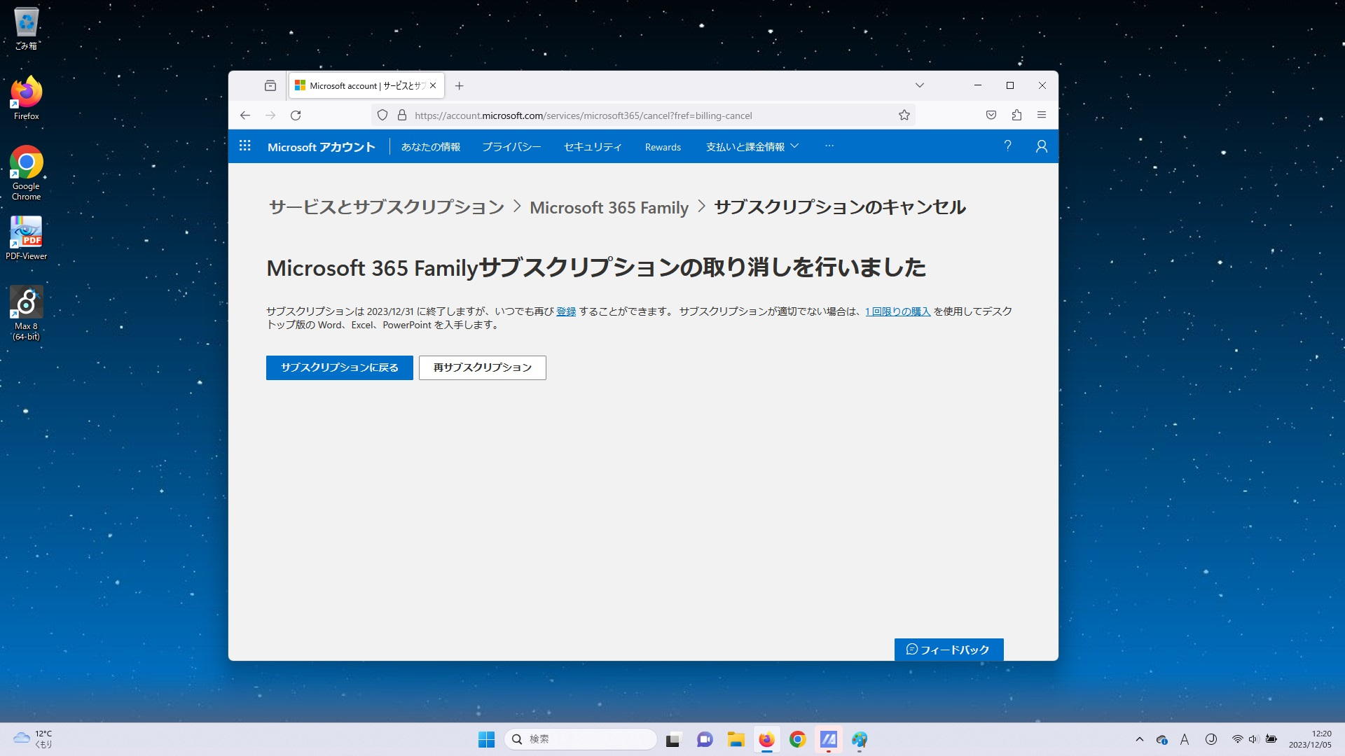This screenshot has width=1345, height=756.
Task: Open the account profile icon
Action: coord(1041,146)
